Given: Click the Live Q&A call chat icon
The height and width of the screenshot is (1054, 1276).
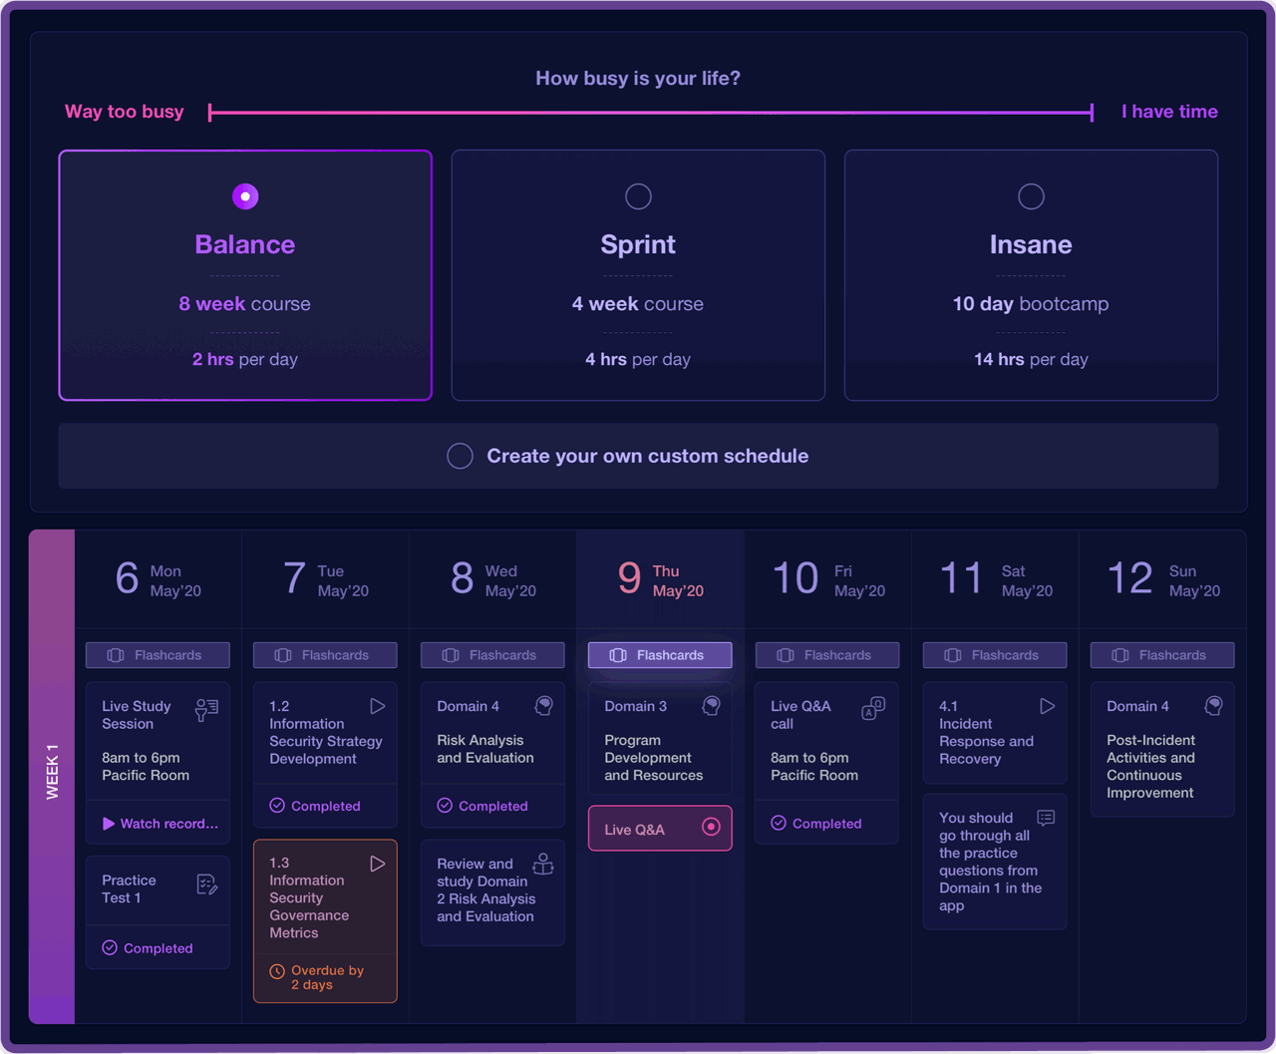Looking at the screenshot, I should click(x=873, y=708).
